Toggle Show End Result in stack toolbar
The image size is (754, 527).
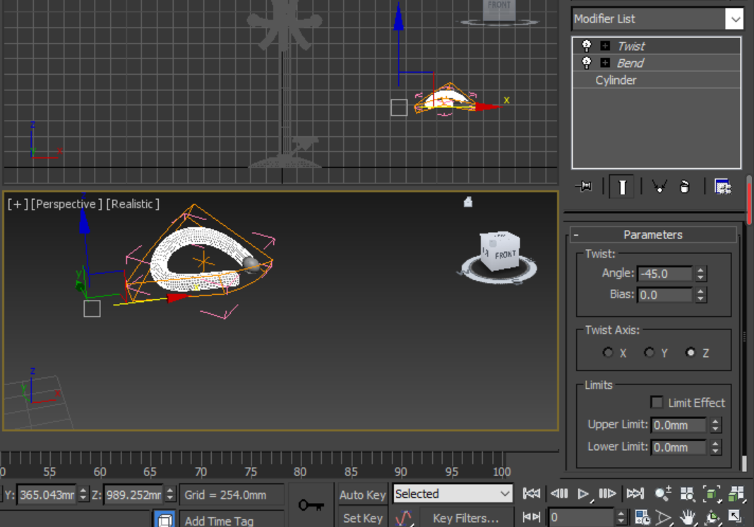pos(622,186)
